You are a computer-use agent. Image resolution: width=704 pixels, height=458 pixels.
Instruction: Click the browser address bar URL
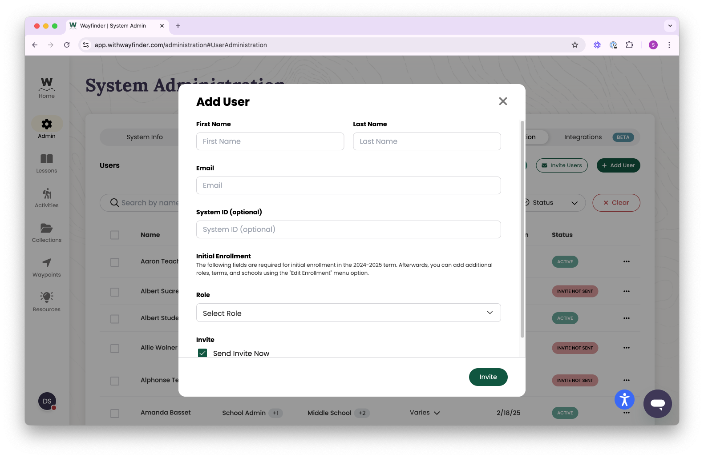click(x=181, y=45)
